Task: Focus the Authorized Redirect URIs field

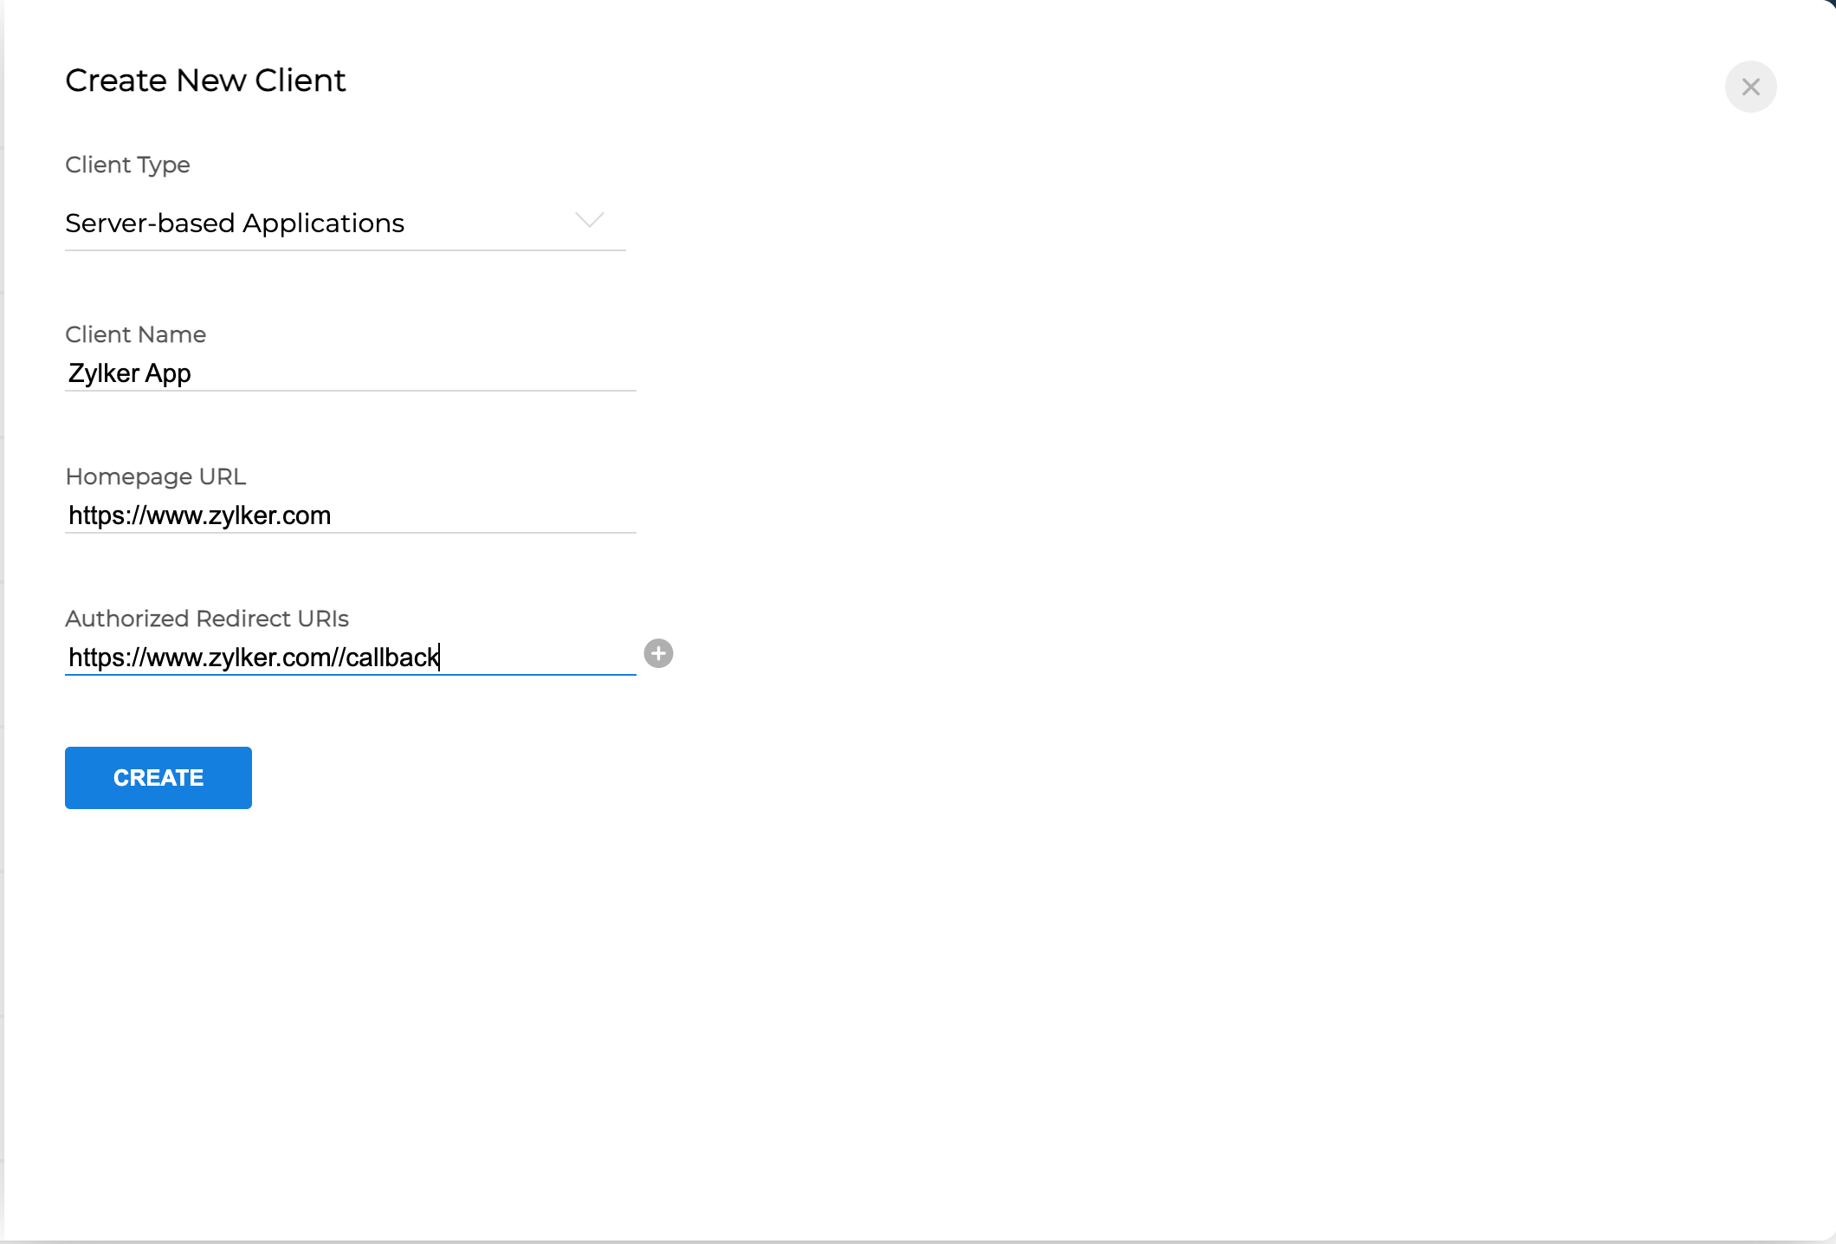Action: 350,658
